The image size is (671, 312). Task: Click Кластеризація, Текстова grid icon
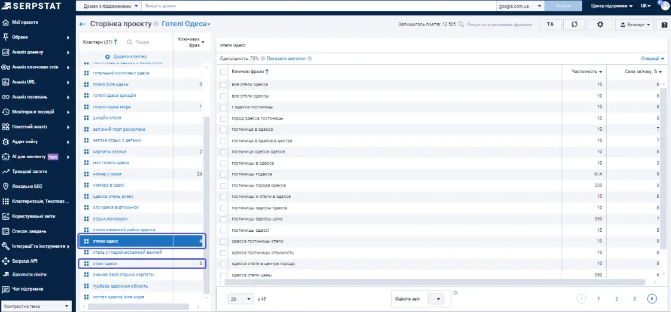click(5, 201)
